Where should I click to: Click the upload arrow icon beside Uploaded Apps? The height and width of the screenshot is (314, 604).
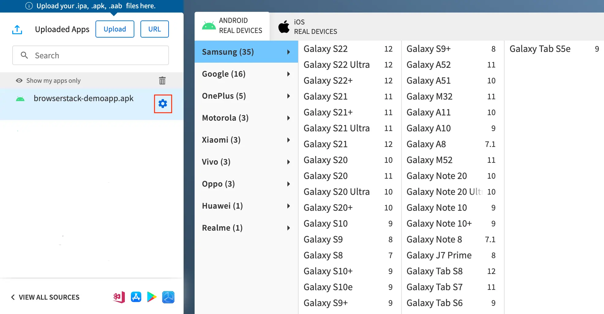coord(17,30)
